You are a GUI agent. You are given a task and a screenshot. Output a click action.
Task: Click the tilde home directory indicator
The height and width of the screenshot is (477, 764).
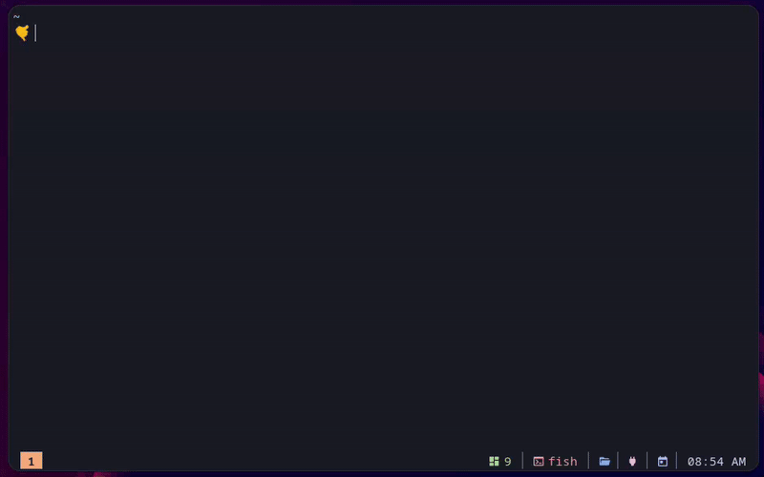click(x=16, y=17)
